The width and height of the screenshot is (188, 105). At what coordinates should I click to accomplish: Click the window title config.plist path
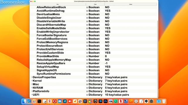(x=94, y=1)
